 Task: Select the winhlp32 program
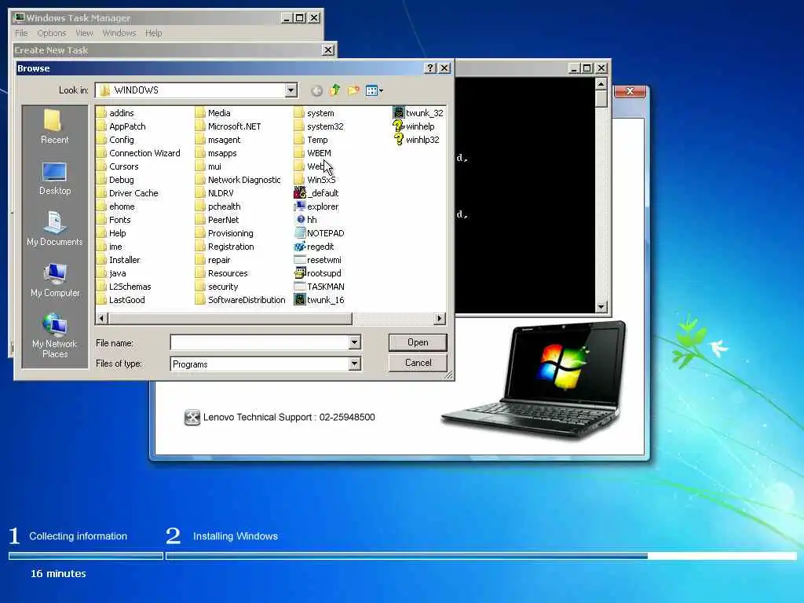pyautogui.click(x=416, y=140)
